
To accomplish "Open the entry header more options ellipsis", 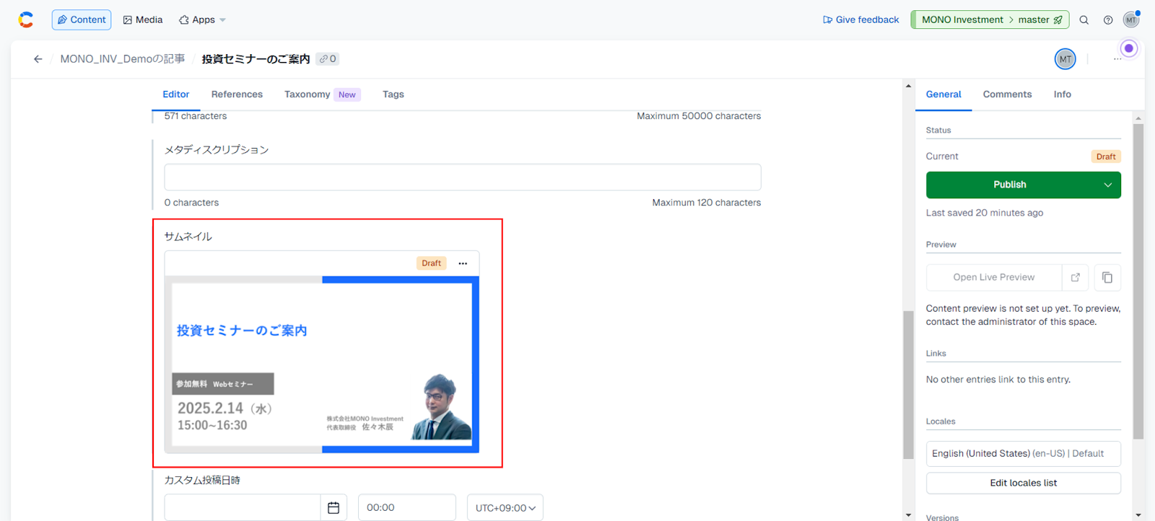I will coord(1117,59).
